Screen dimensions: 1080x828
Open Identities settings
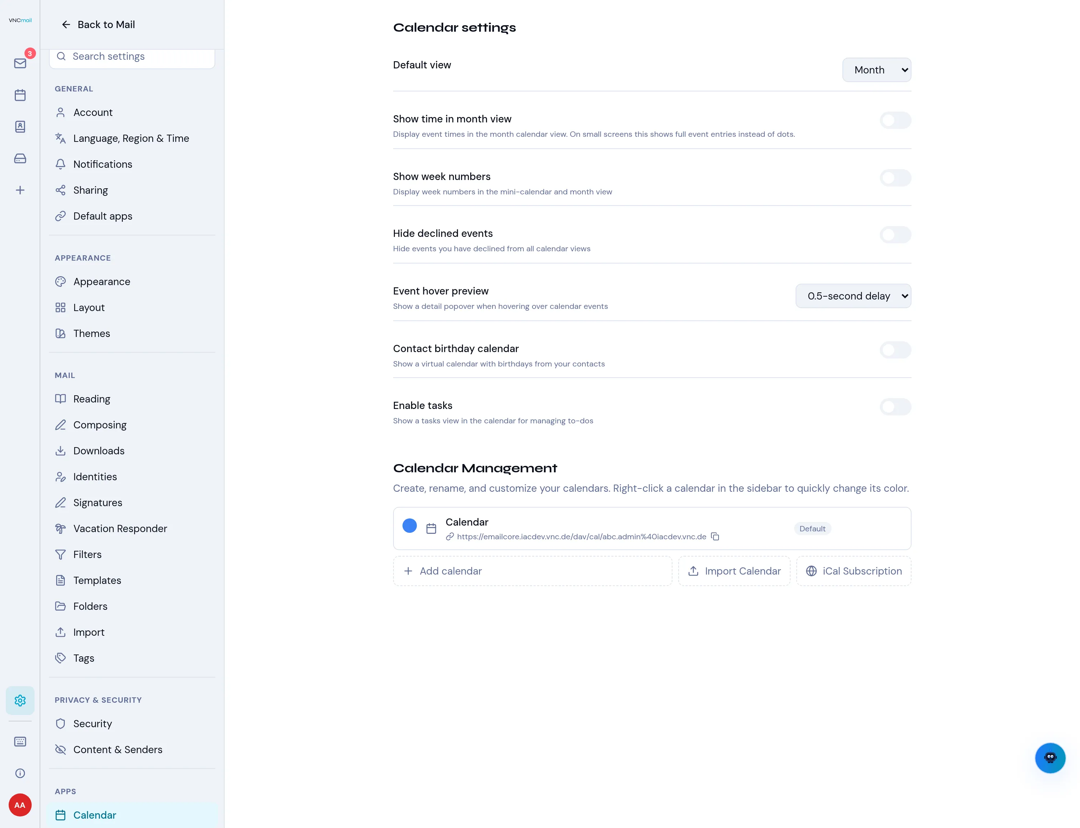pyautogui.click(x=132, y=477)
